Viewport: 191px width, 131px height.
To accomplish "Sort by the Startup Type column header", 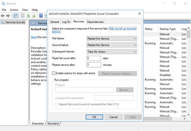I will click(x=168, y=29).
